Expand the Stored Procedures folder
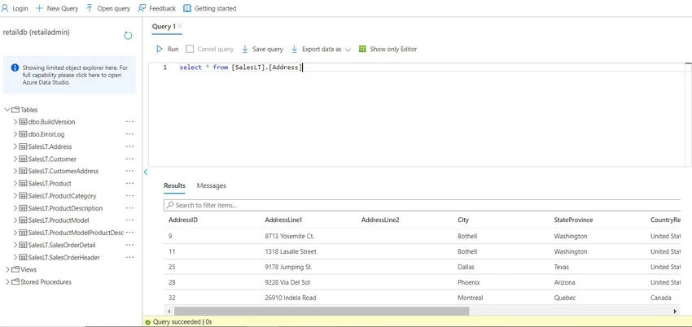The image size is (692, 327). pyautogui.click(x=7, y=281)
